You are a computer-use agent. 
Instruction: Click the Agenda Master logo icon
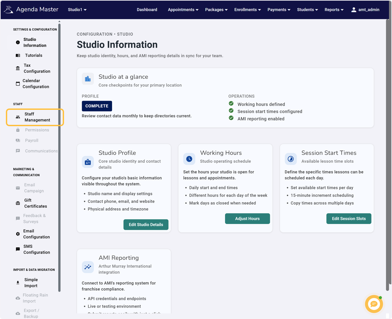8,9
